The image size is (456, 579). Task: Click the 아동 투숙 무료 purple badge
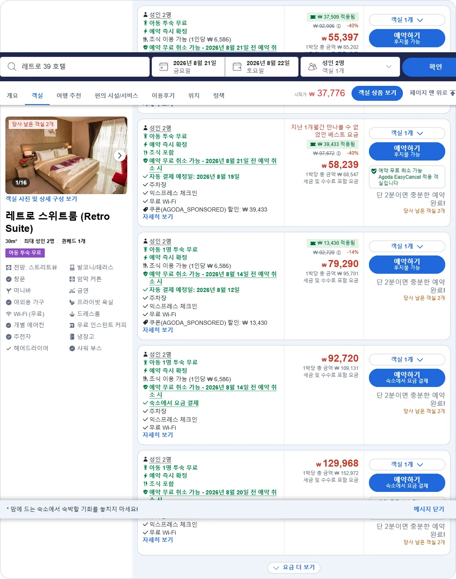[x=25, y=253]
